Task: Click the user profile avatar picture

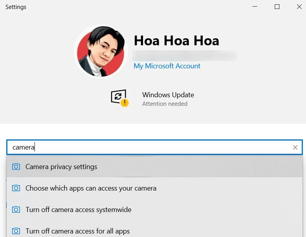Action: point(101,52)
